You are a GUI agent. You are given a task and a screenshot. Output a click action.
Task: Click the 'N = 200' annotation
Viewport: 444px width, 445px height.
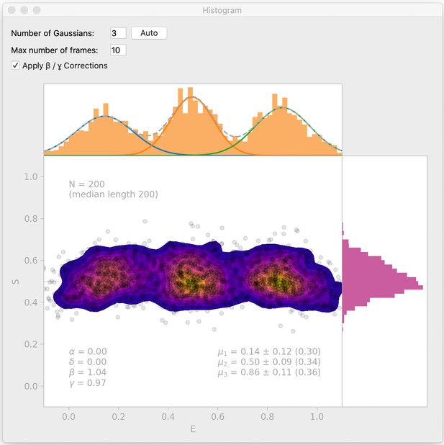pyautogui.click(x=87, y=184)
